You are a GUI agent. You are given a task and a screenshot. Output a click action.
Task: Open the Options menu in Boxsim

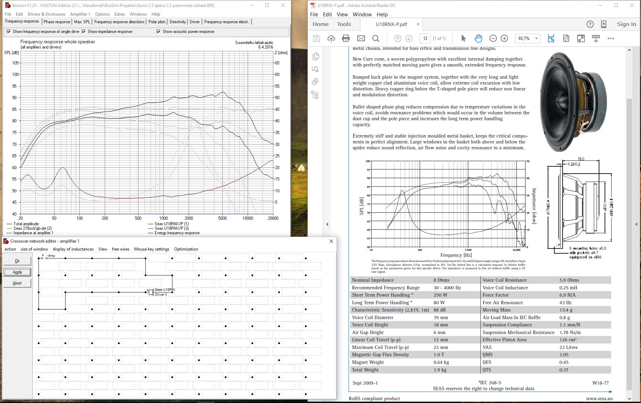(x=102, y=14)
